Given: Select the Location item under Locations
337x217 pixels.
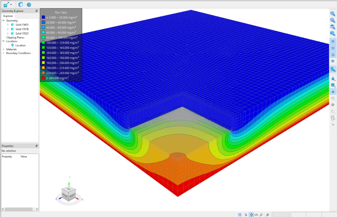Looking at the screenshot, I should [x=20, y=45].
